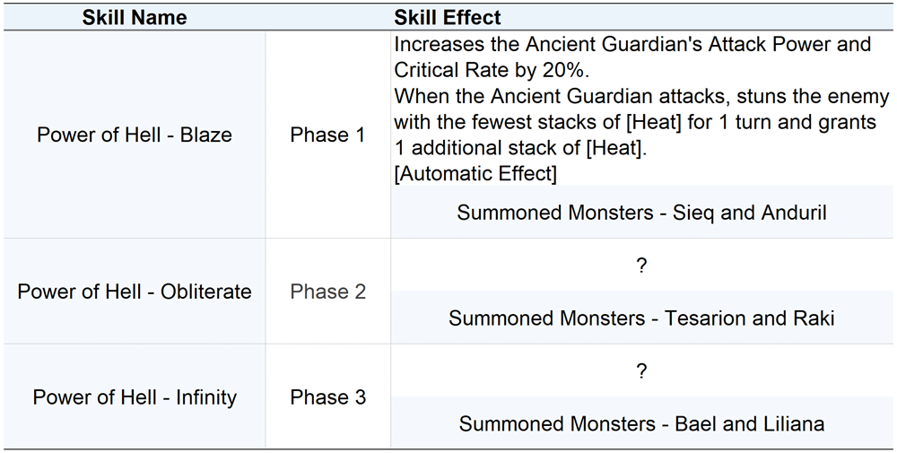The width and height of the screenshot is (897, 453).
Task: Click the question mark in the Phase 3 row
Action: (x=641, y=371)
